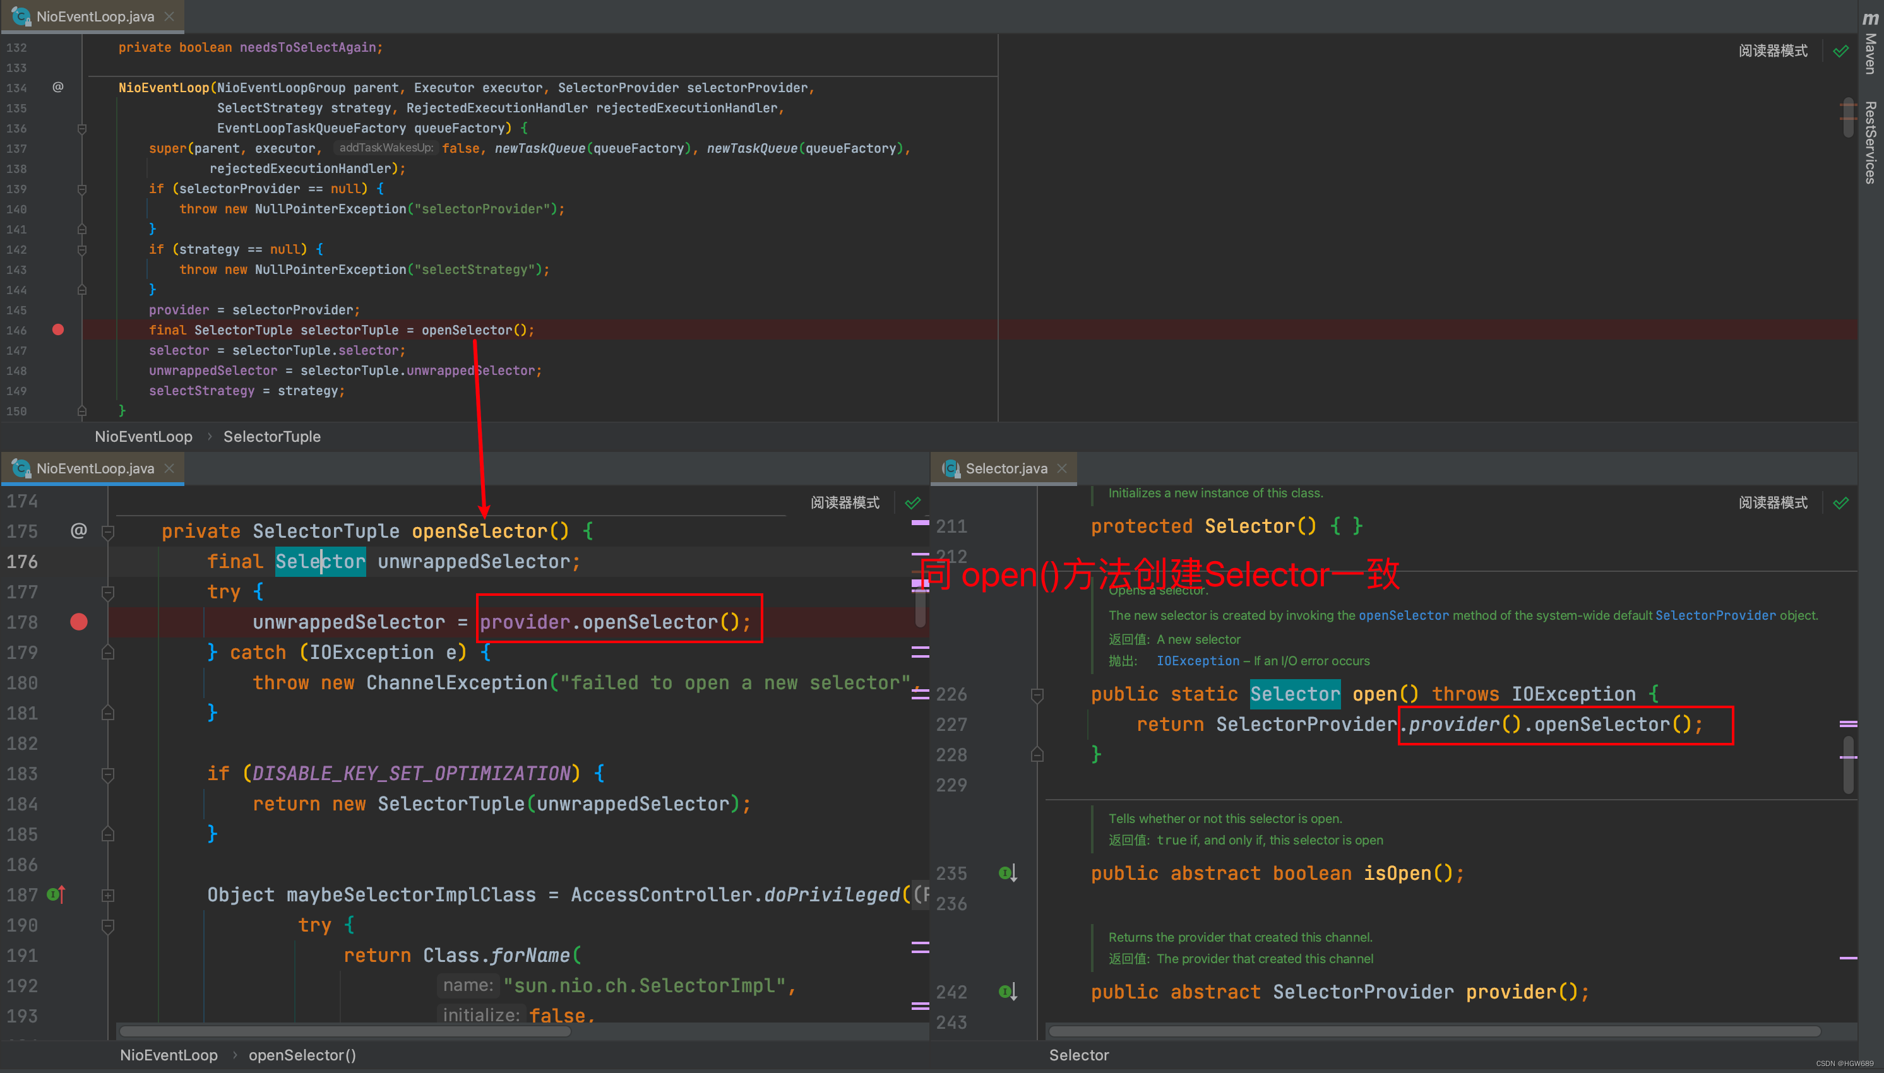The image size is (1884, 1073).
Task: Click horizontal scrollbar in Selector.java editor
Action: [x=1434, y=1031]
